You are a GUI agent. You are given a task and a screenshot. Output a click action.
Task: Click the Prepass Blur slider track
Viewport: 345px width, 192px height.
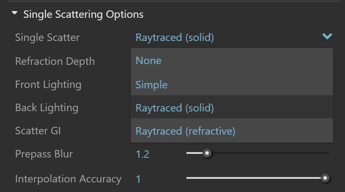[x=268, y=153]
